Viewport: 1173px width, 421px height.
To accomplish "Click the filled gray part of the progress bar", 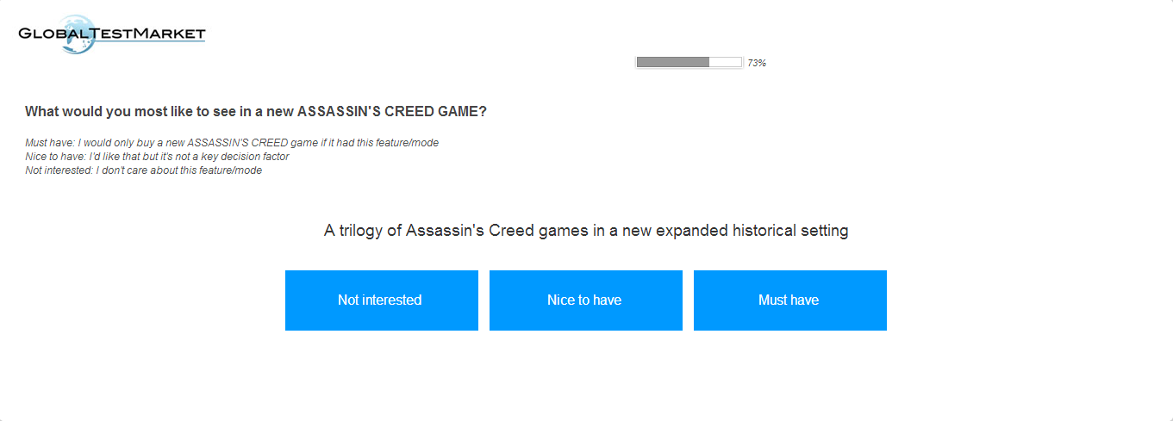I will (x=672, y=62).
